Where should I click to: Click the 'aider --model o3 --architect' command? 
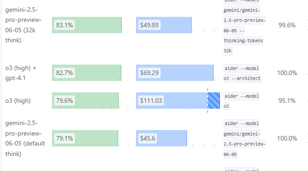point(242,73)
